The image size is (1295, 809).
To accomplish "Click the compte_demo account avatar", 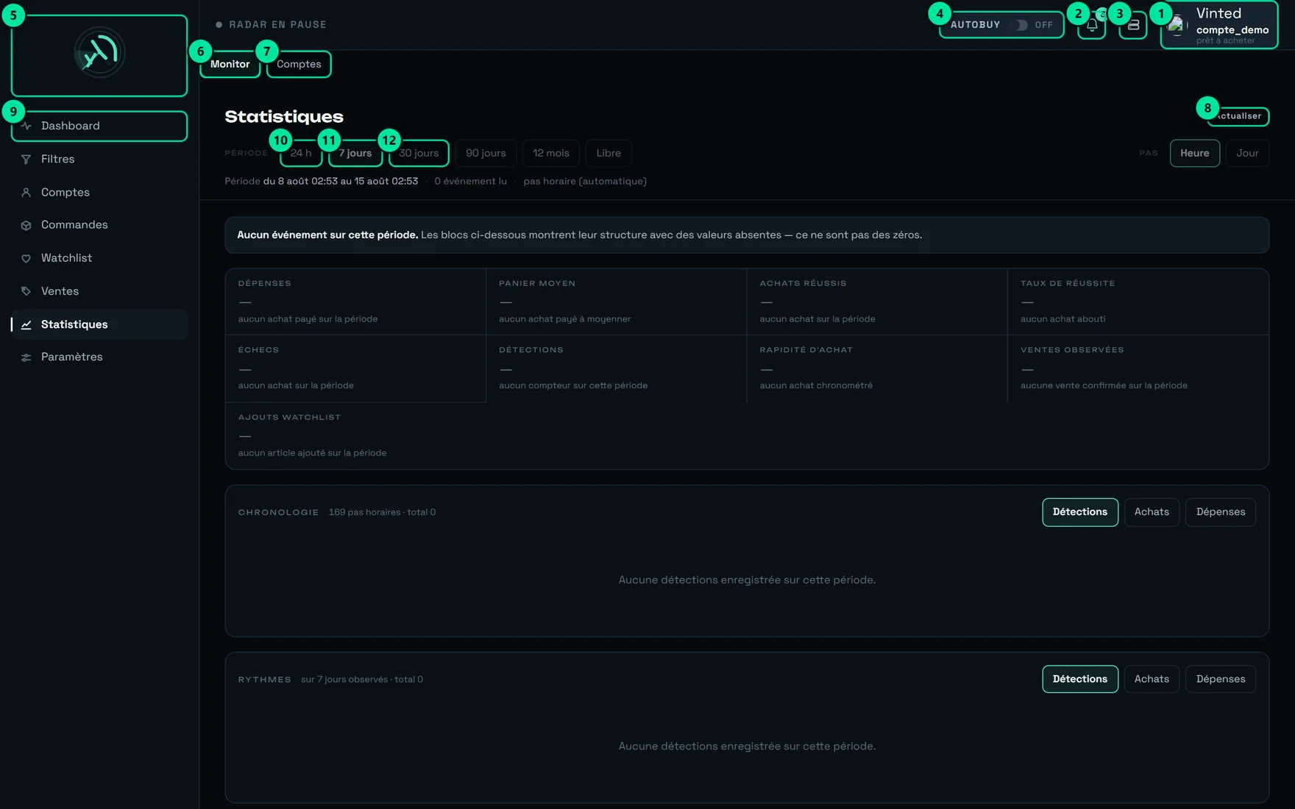I will [x=1177, y=25].
